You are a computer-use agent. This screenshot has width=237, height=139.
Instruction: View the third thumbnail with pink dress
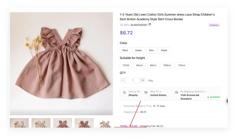(x=63, y=123)
